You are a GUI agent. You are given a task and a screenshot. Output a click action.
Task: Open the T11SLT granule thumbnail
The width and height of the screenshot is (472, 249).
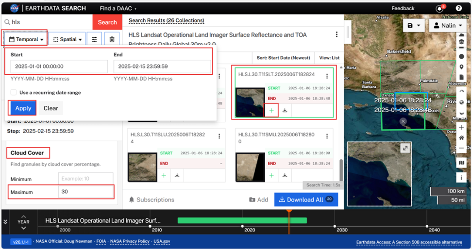[250, 102]
